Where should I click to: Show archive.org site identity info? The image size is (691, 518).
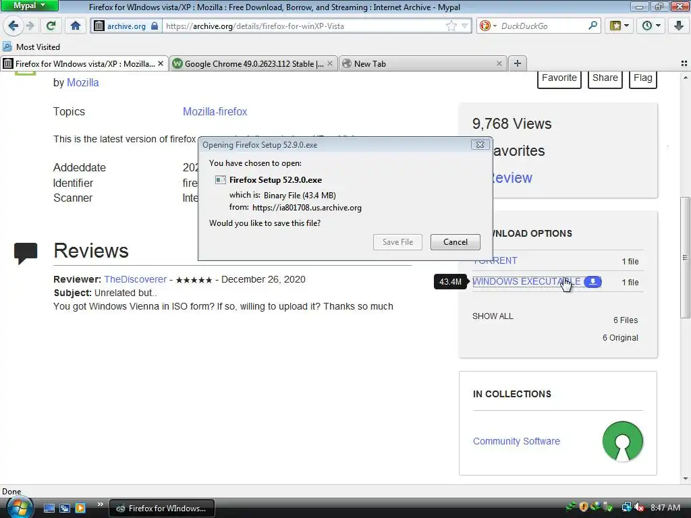coord(126,26)
